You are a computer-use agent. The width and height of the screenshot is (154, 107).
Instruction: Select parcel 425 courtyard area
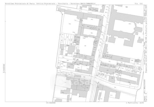[86, 46]
